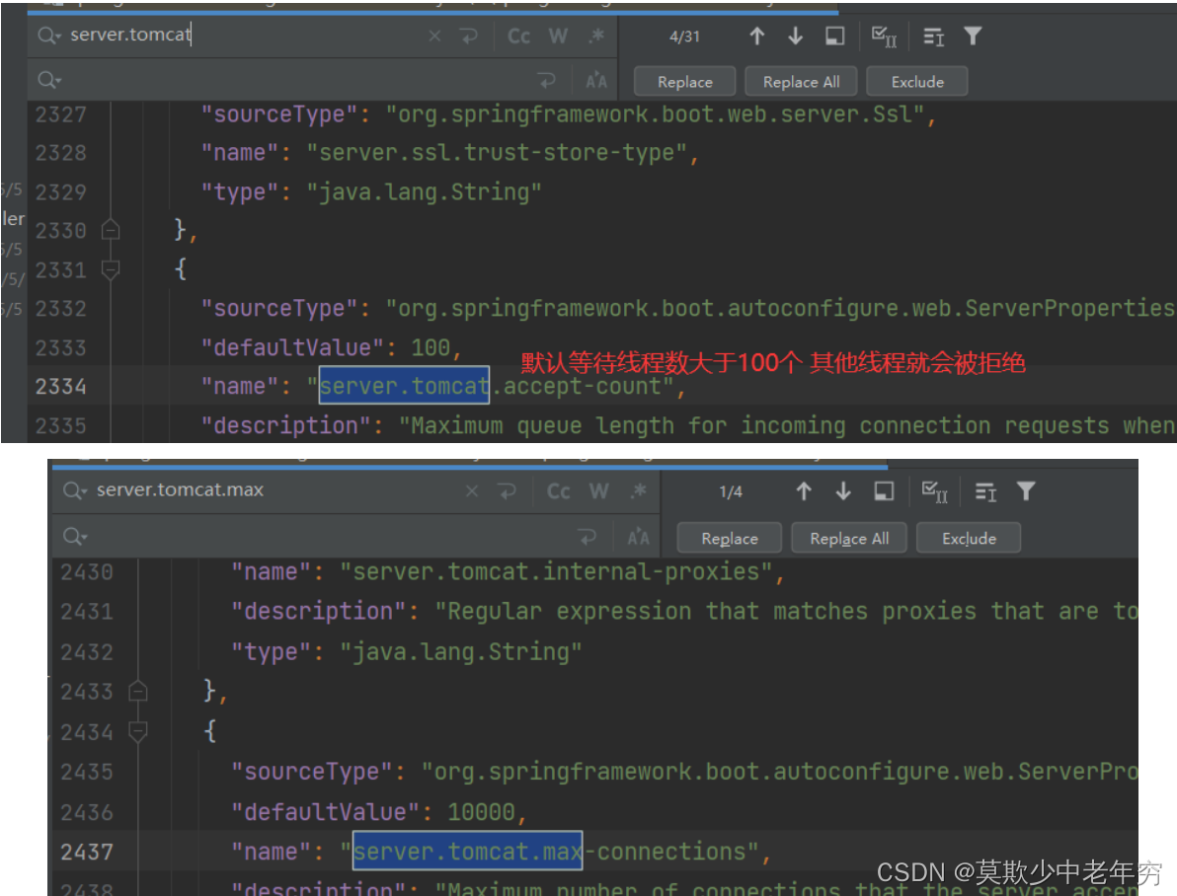Click 'server.ssl.trust-store-type' text on line 2328

point(496,153)
